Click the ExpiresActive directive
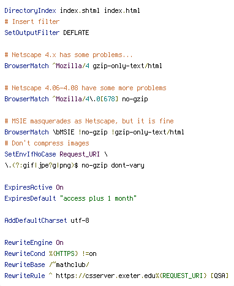234x286 pixels. [x=28, y=187]
